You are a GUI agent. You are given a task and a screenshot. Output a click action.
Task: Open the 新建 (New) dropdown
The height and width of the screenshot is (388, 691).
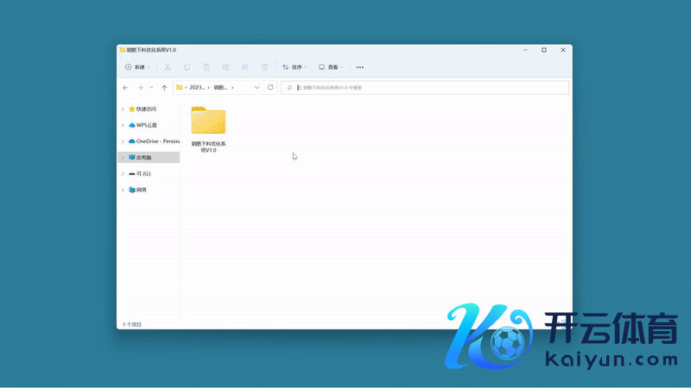pos(137,67)
